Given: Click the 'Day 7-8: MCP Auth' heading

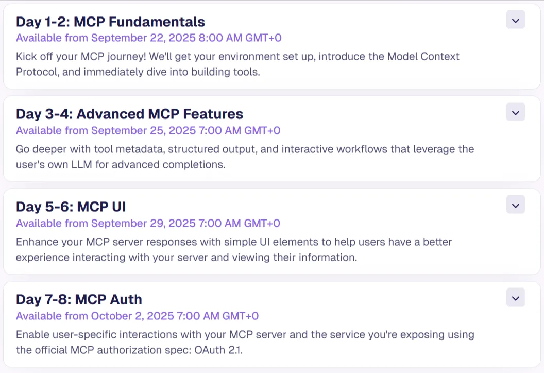Looking at the screenshot, I should (x=79, y=299).
